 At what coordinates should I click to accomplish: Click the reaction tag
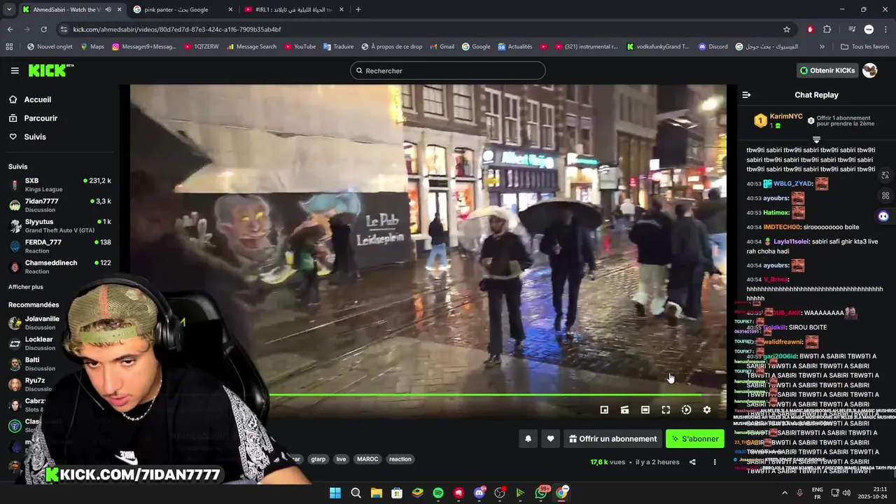pyautogui.click(x=400, y=459)
